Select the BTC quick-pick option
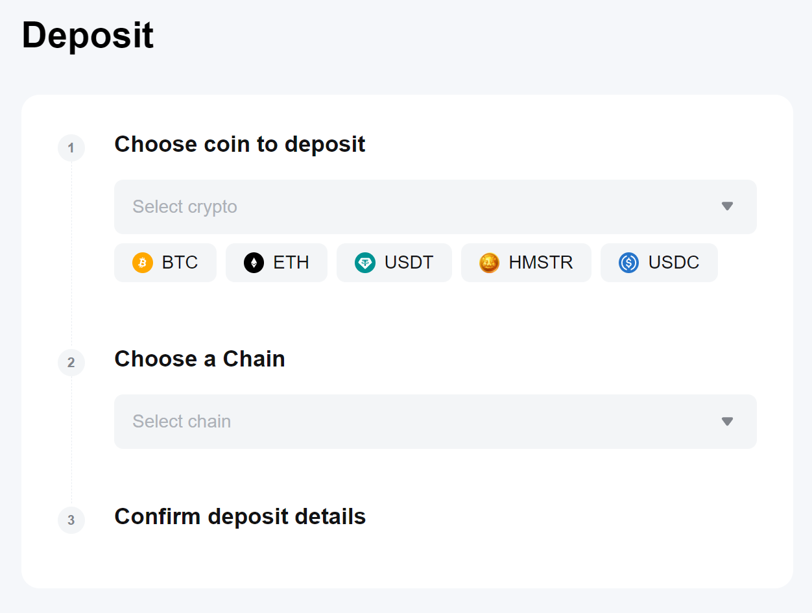The image size is (812, 613). 165,263
